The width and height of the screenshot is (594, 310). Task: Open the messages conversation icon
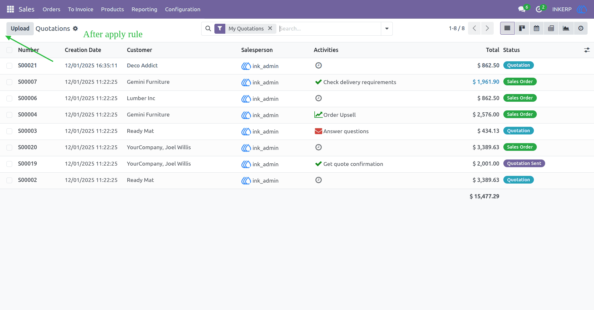click(522, 9)
